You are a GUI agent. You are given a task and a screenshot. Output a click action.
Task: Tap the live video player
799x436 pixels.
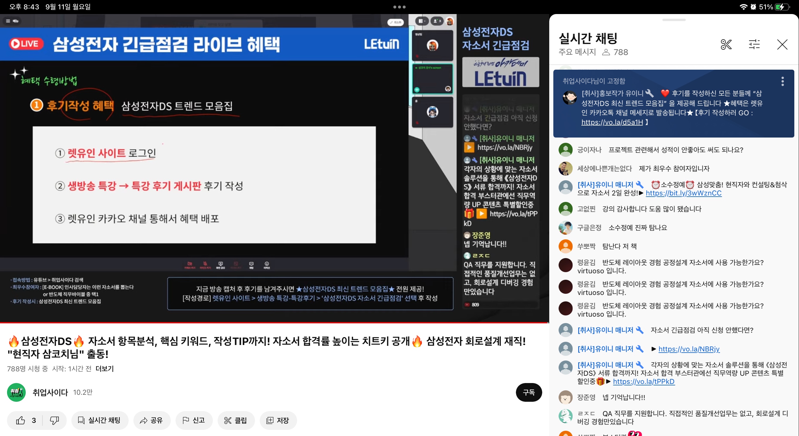pos(275,168)
